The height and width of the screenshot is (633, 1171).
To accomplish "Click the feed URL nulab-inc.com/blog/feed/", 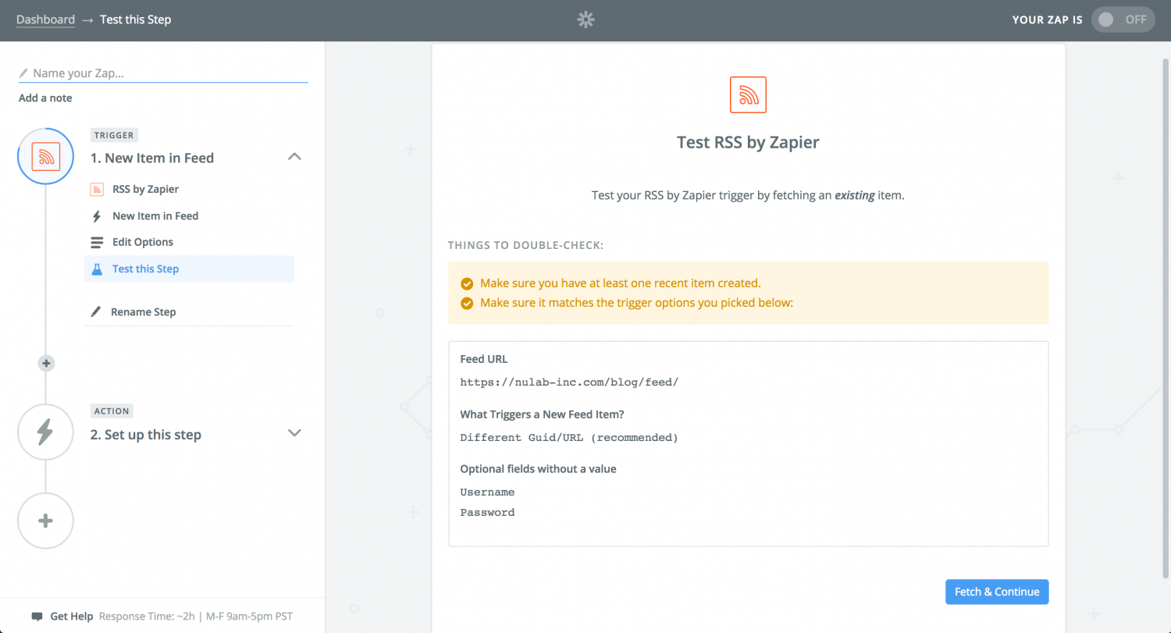I will pyautogui.click(x=569, y=382).
